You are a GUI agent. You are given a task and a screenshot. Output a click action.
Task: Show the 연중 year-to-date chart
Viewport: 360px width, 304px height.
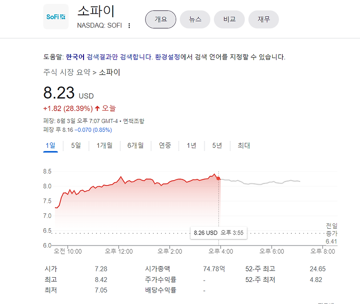click(165, 145)
